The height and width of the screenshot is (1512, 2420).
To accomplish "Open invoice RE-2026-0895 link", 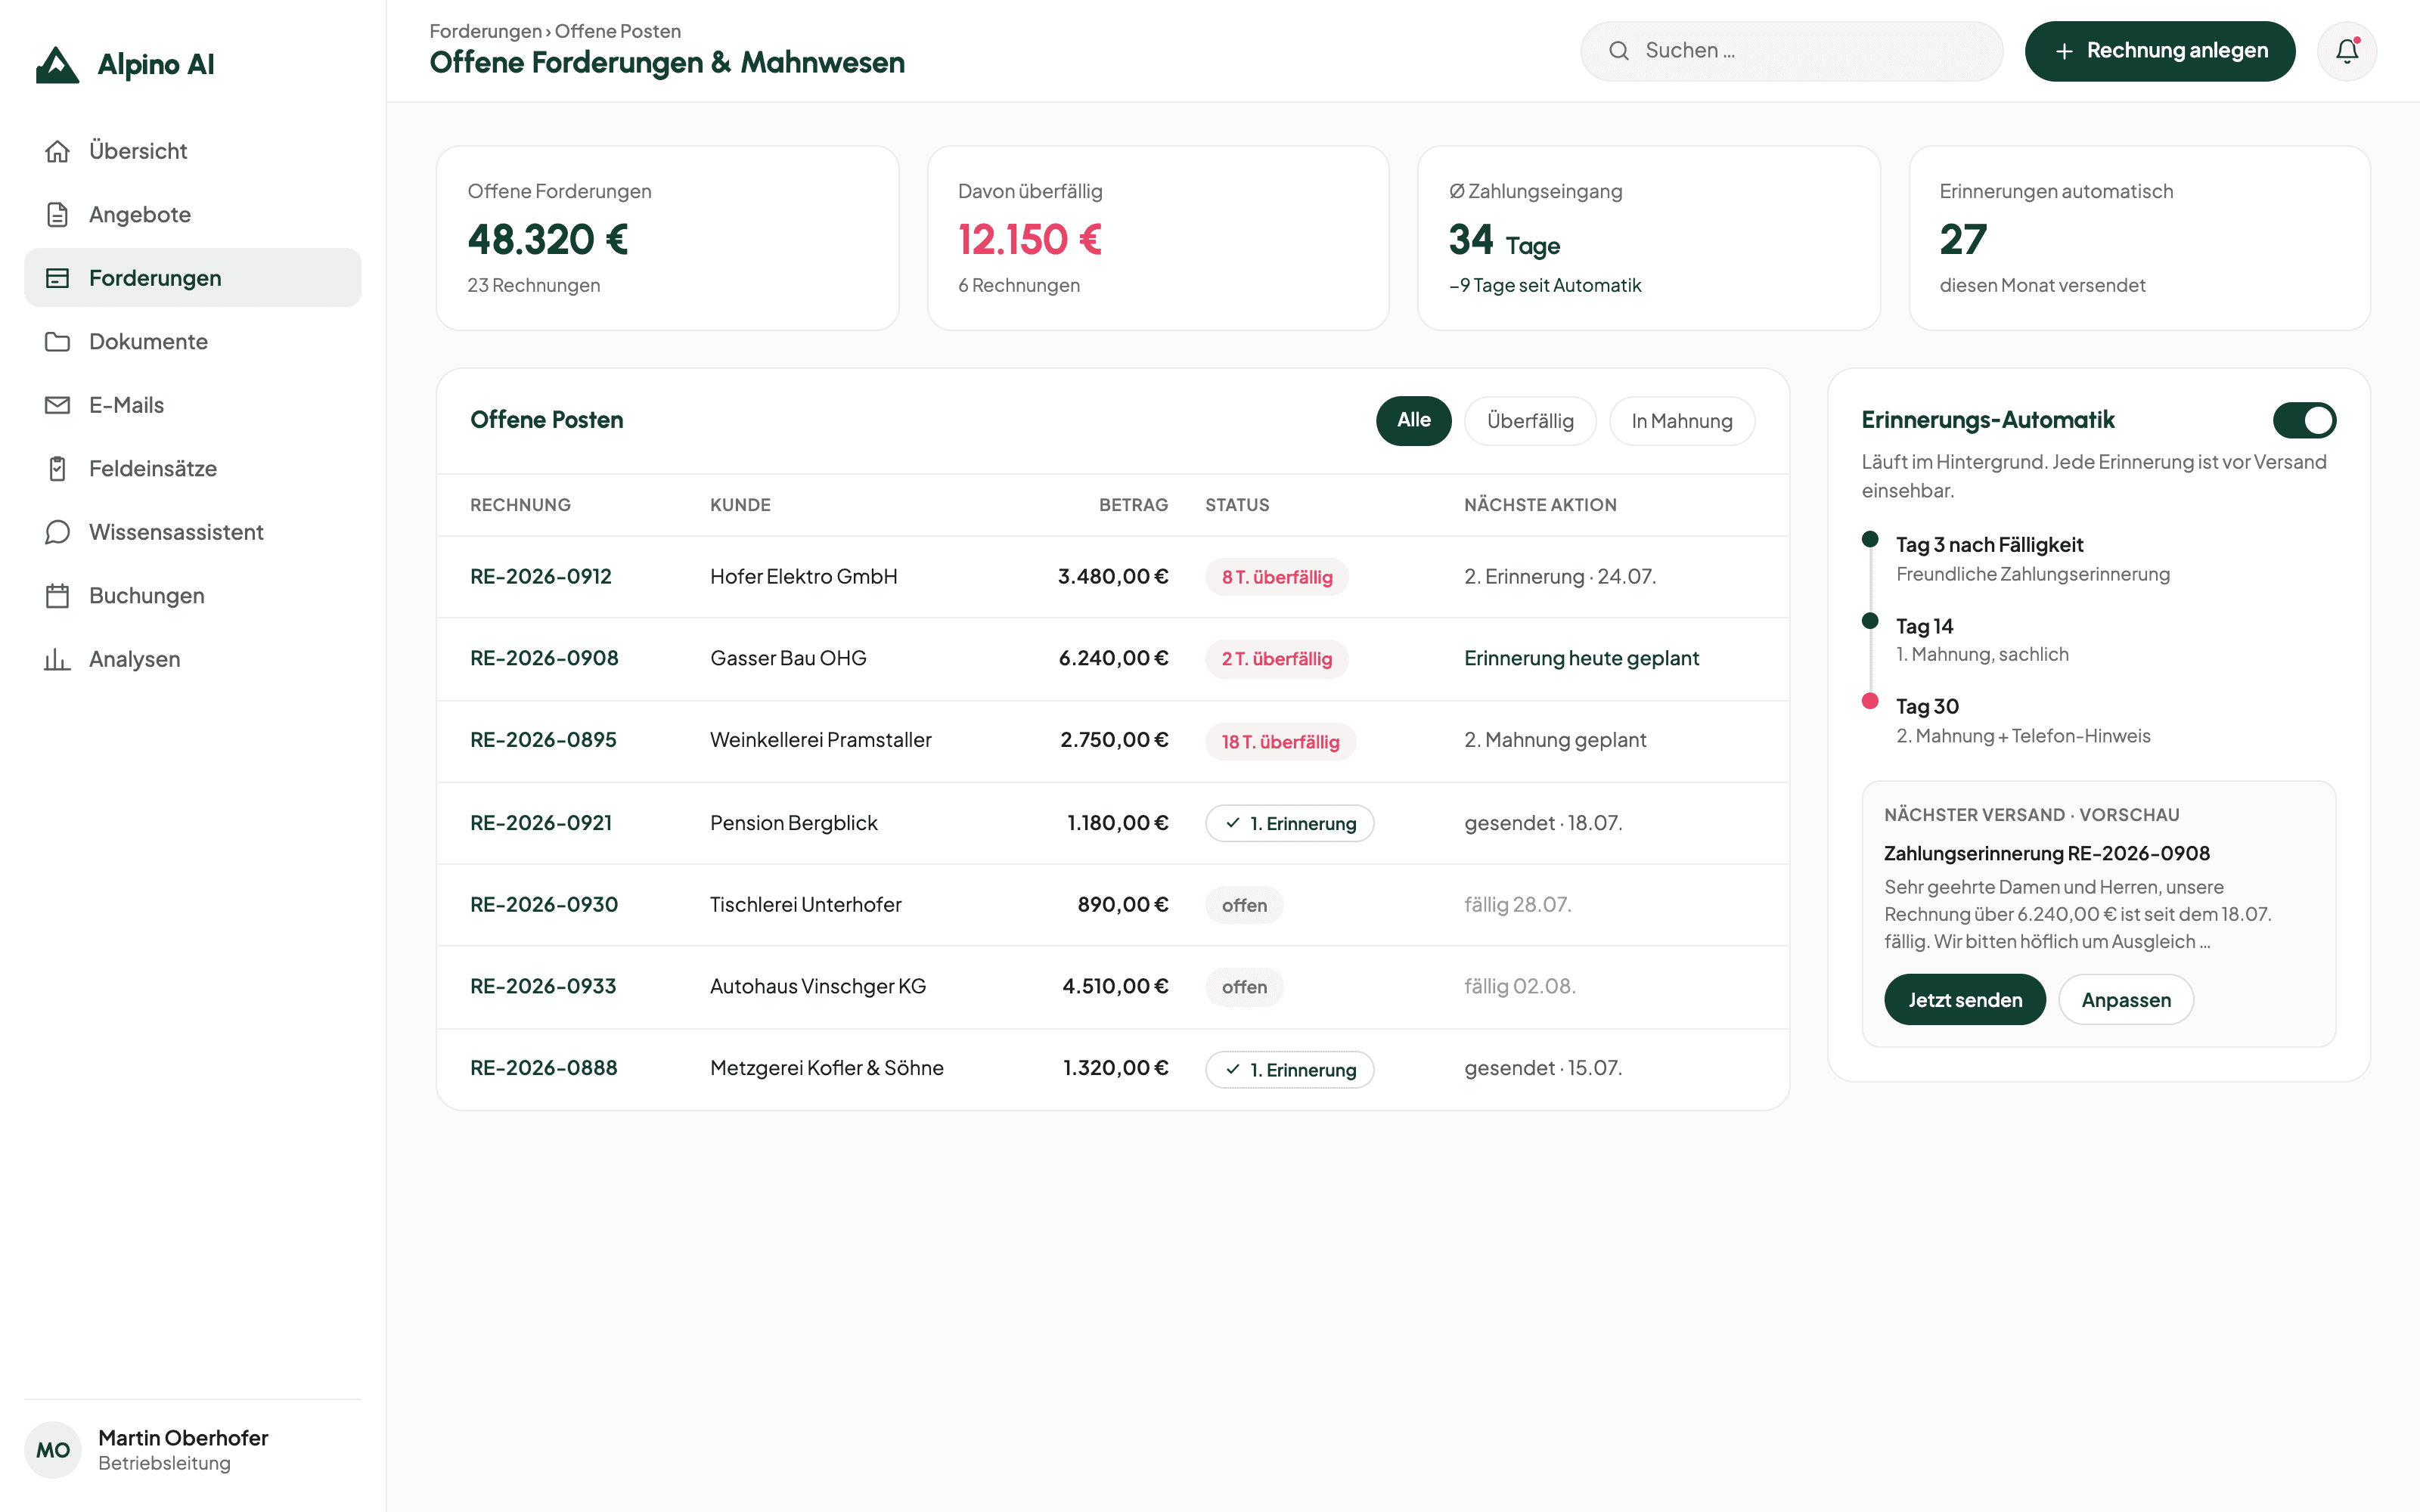I will pos(543,740).
